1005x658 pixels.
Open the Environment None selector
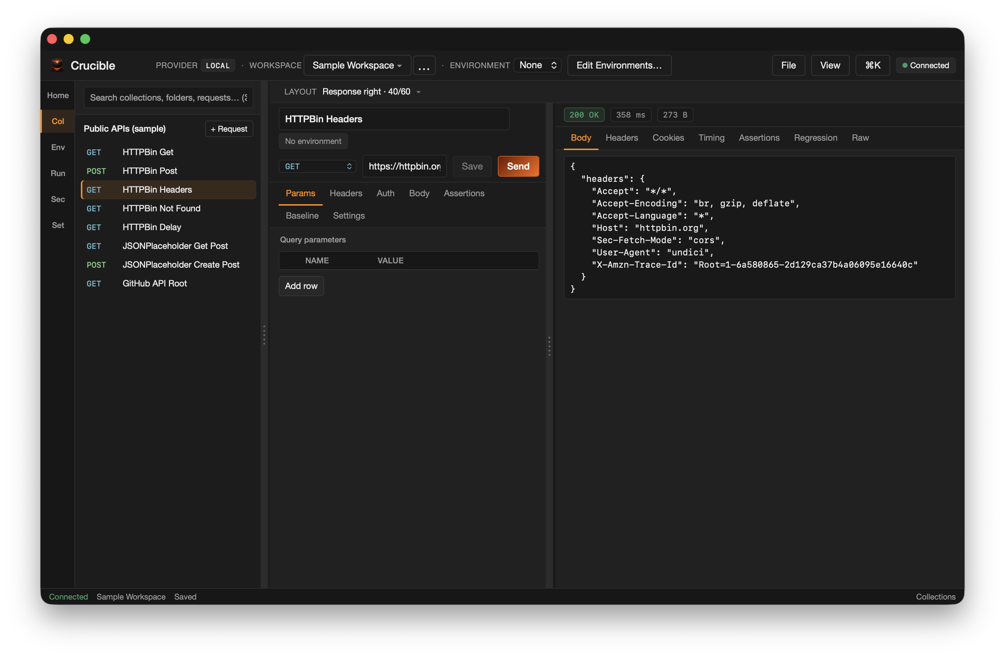tap(537, 65)
